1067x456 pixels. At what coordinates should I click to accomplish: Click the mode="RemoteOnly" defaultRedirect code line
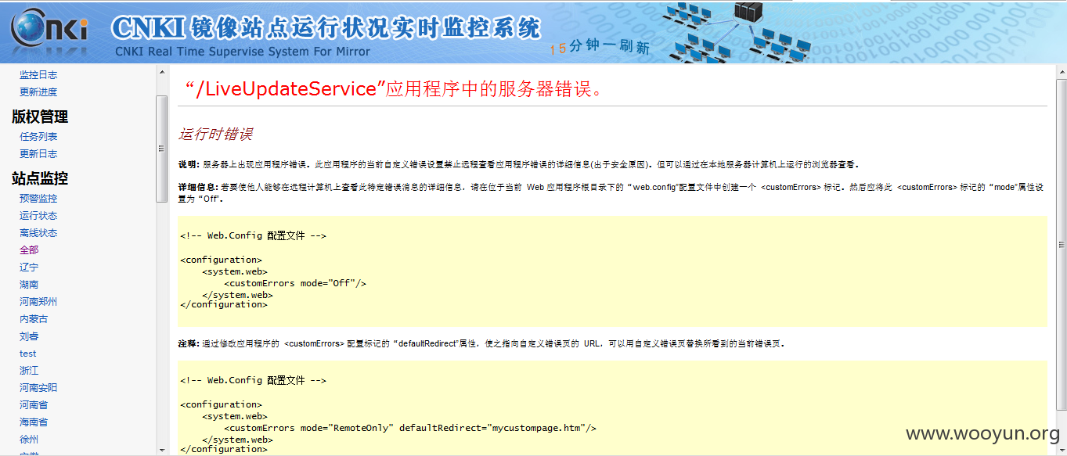point(410,428)
